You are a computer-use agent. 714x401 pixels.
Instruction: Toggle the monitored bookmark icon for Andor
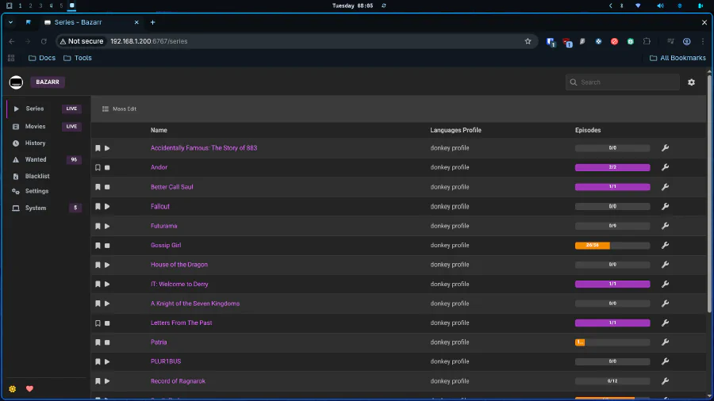tap(98, 167)
